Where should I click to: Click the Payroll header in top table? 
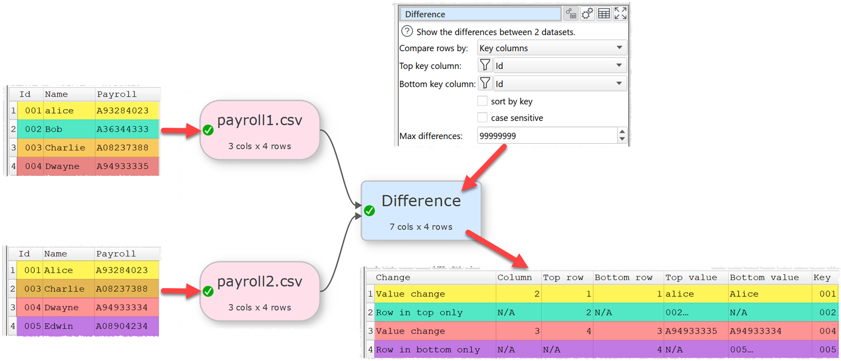[117, 94]
